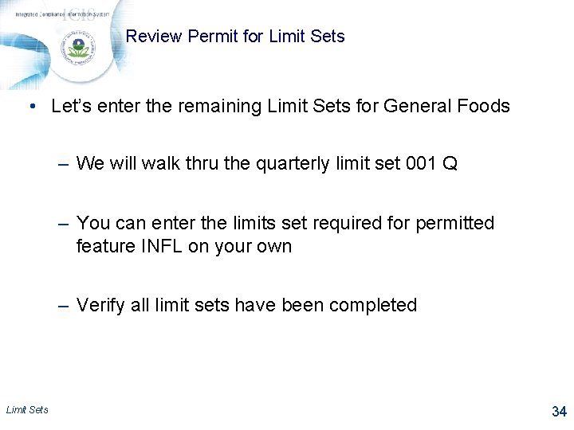
Task: Click text about remaining Limit Sets
Action: [281, 106]
